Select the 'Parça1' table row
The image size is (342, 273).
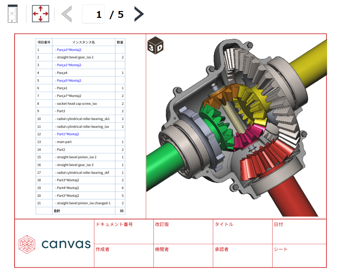click(80, 88)
